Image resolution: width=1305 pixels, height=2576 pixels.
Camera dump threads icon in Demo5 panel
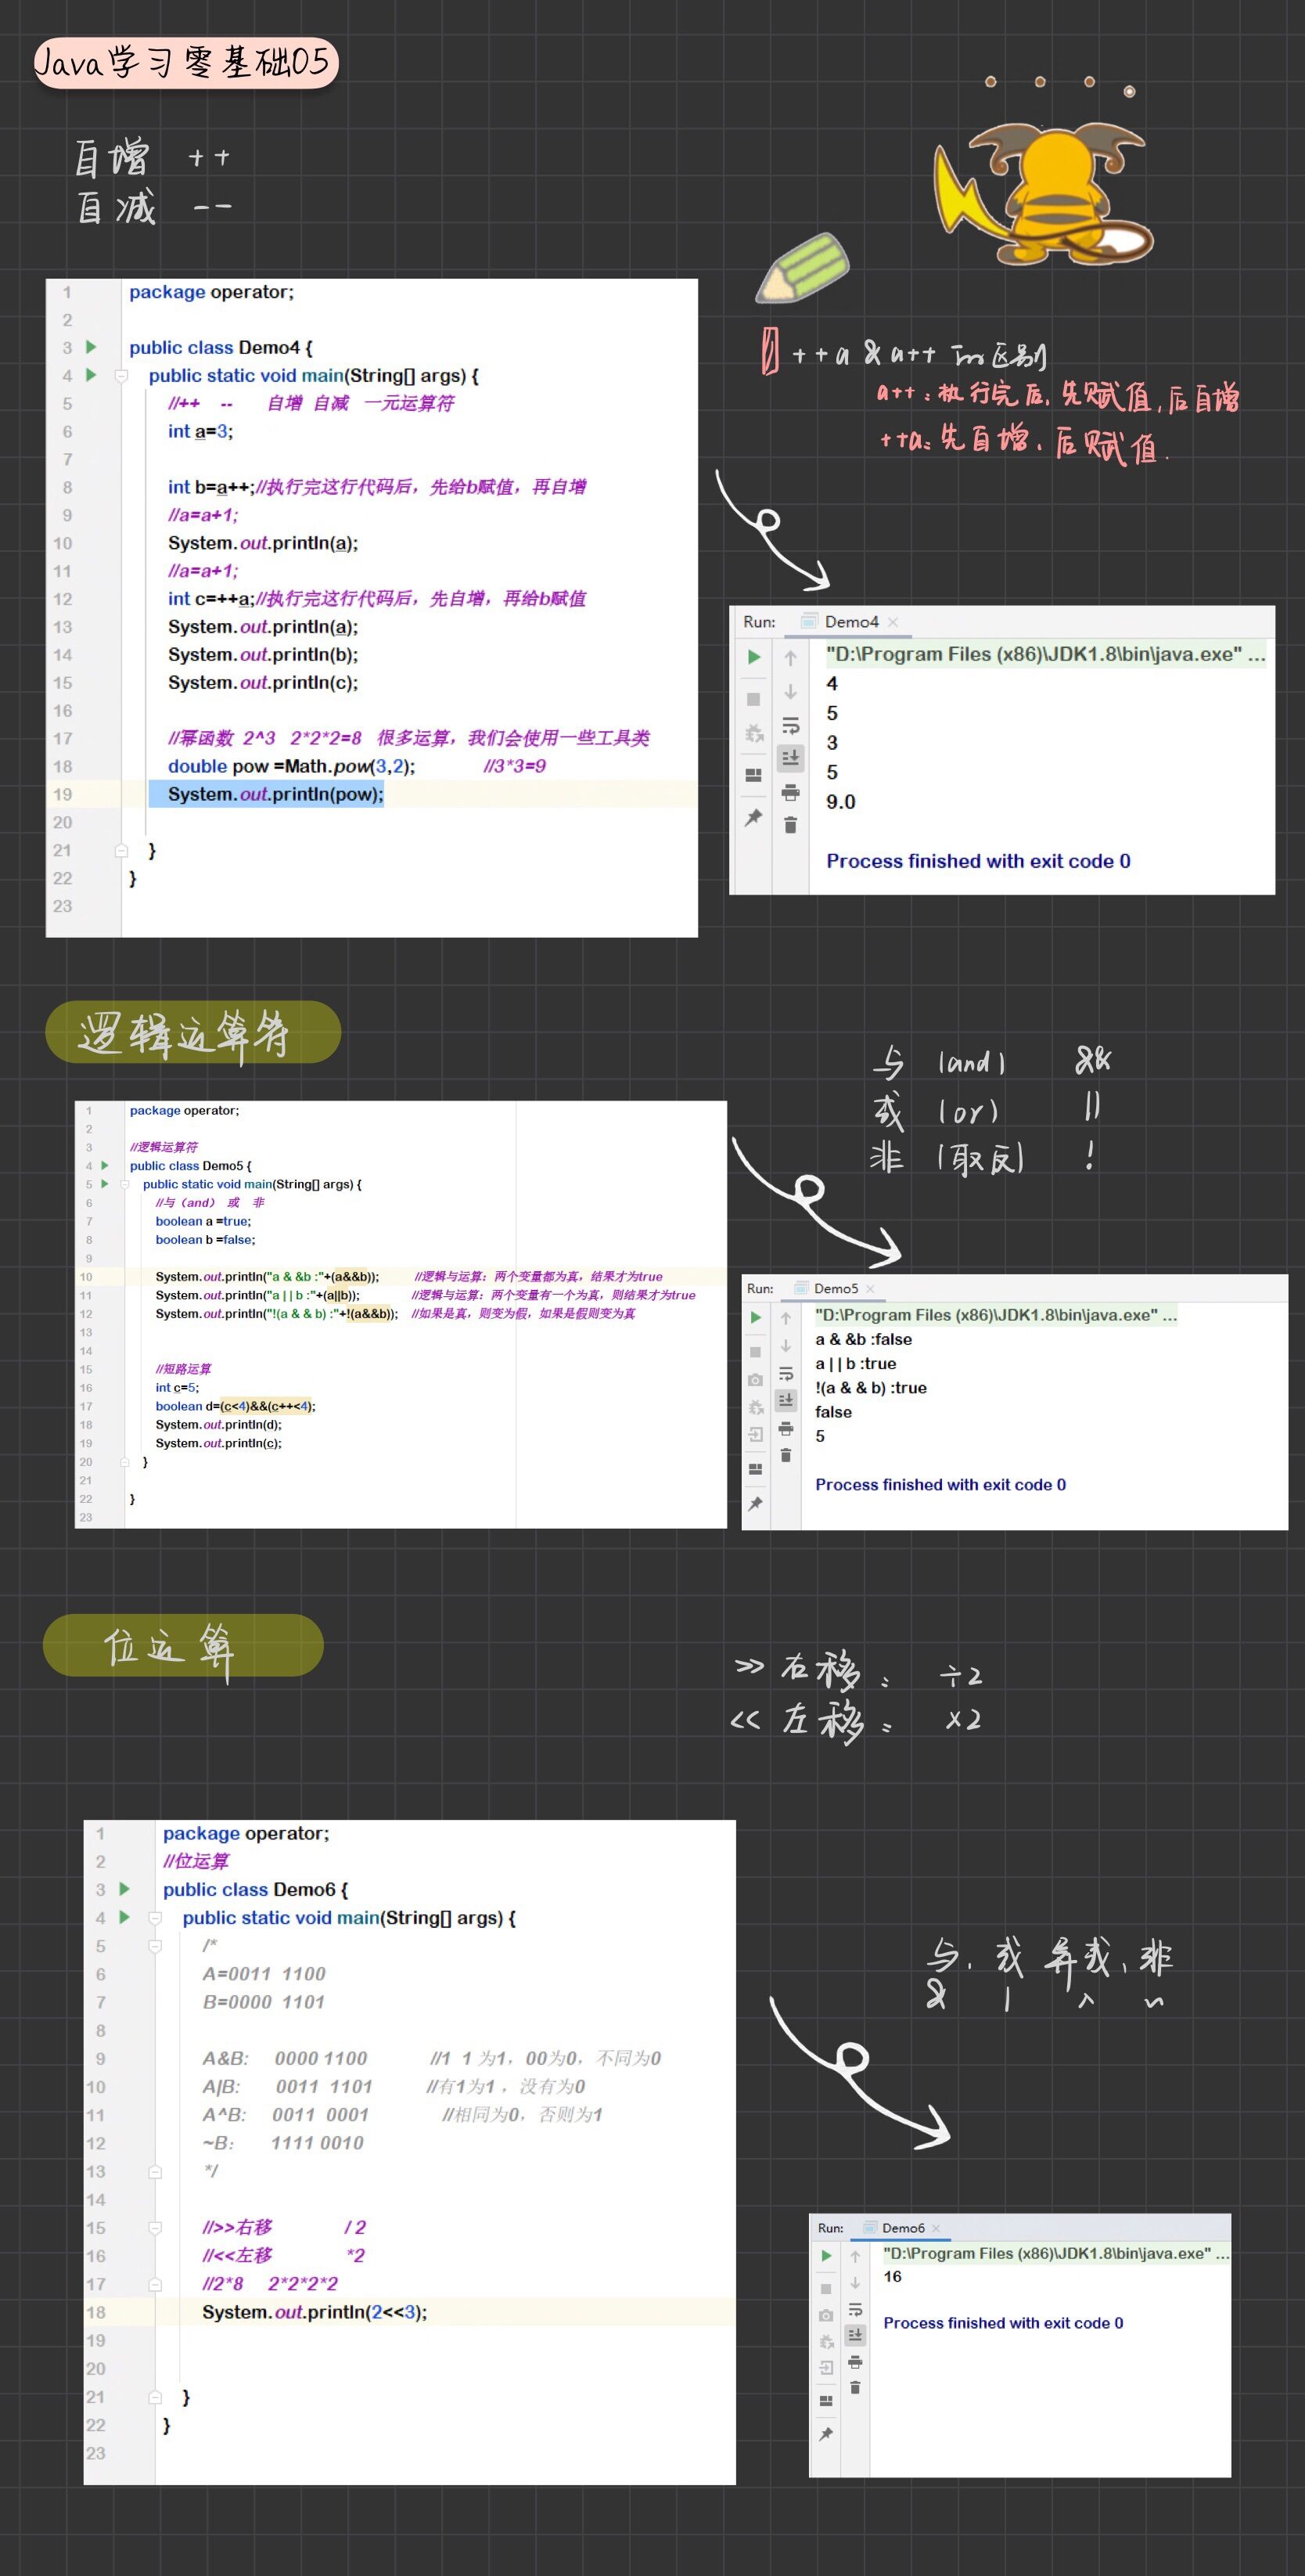click(x=756, y=1380)
